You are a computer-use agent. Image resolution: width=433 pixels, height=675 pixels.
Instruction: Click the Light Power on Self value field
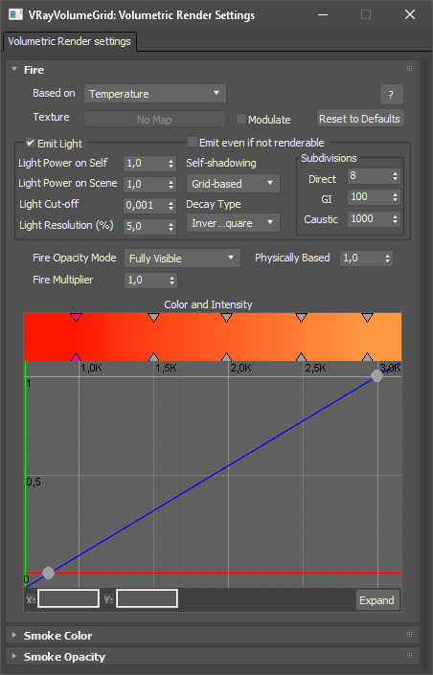click(146, 163)
